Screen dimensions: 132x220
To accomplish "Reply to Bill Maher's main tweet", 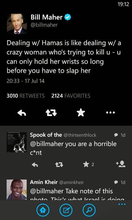I will pyautogui.click(x=22, y=113).
